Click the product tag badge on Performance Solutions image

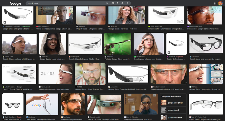point(5,22)
